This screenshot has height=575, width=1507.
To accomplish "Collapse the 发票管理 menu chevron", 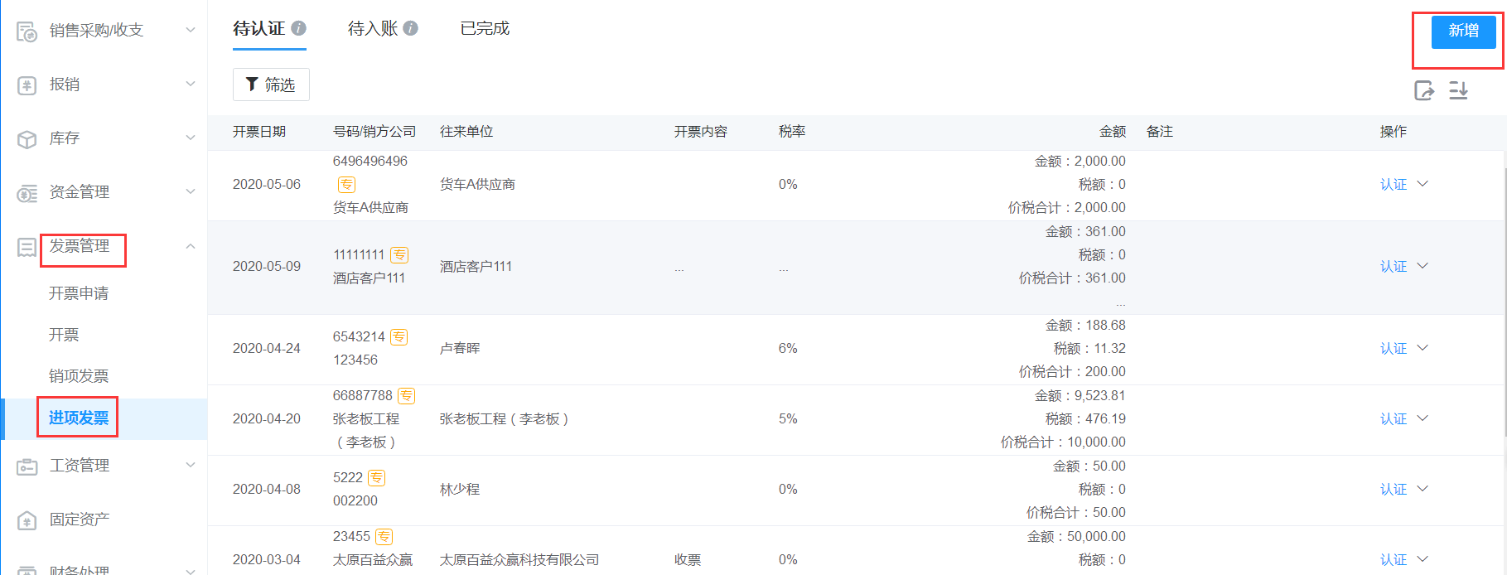I will tap(191, 246).
